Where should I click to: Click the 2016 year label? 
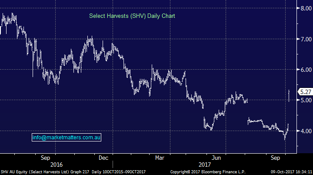[57, 165]
